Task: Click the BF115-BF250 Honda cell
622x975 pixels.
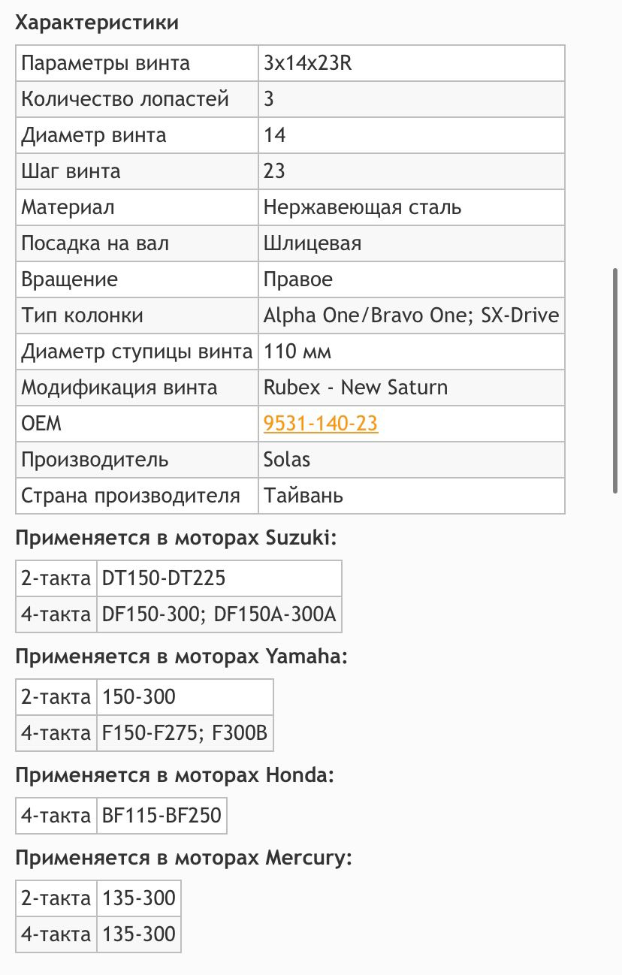Action: 162,816
